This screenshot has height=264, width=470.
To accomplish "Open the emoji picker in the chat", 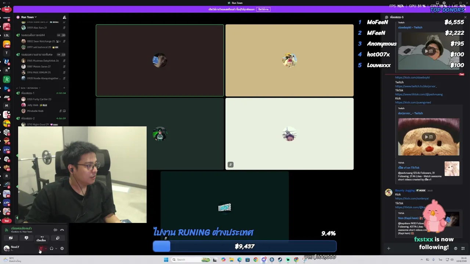I will pos(456,249).
